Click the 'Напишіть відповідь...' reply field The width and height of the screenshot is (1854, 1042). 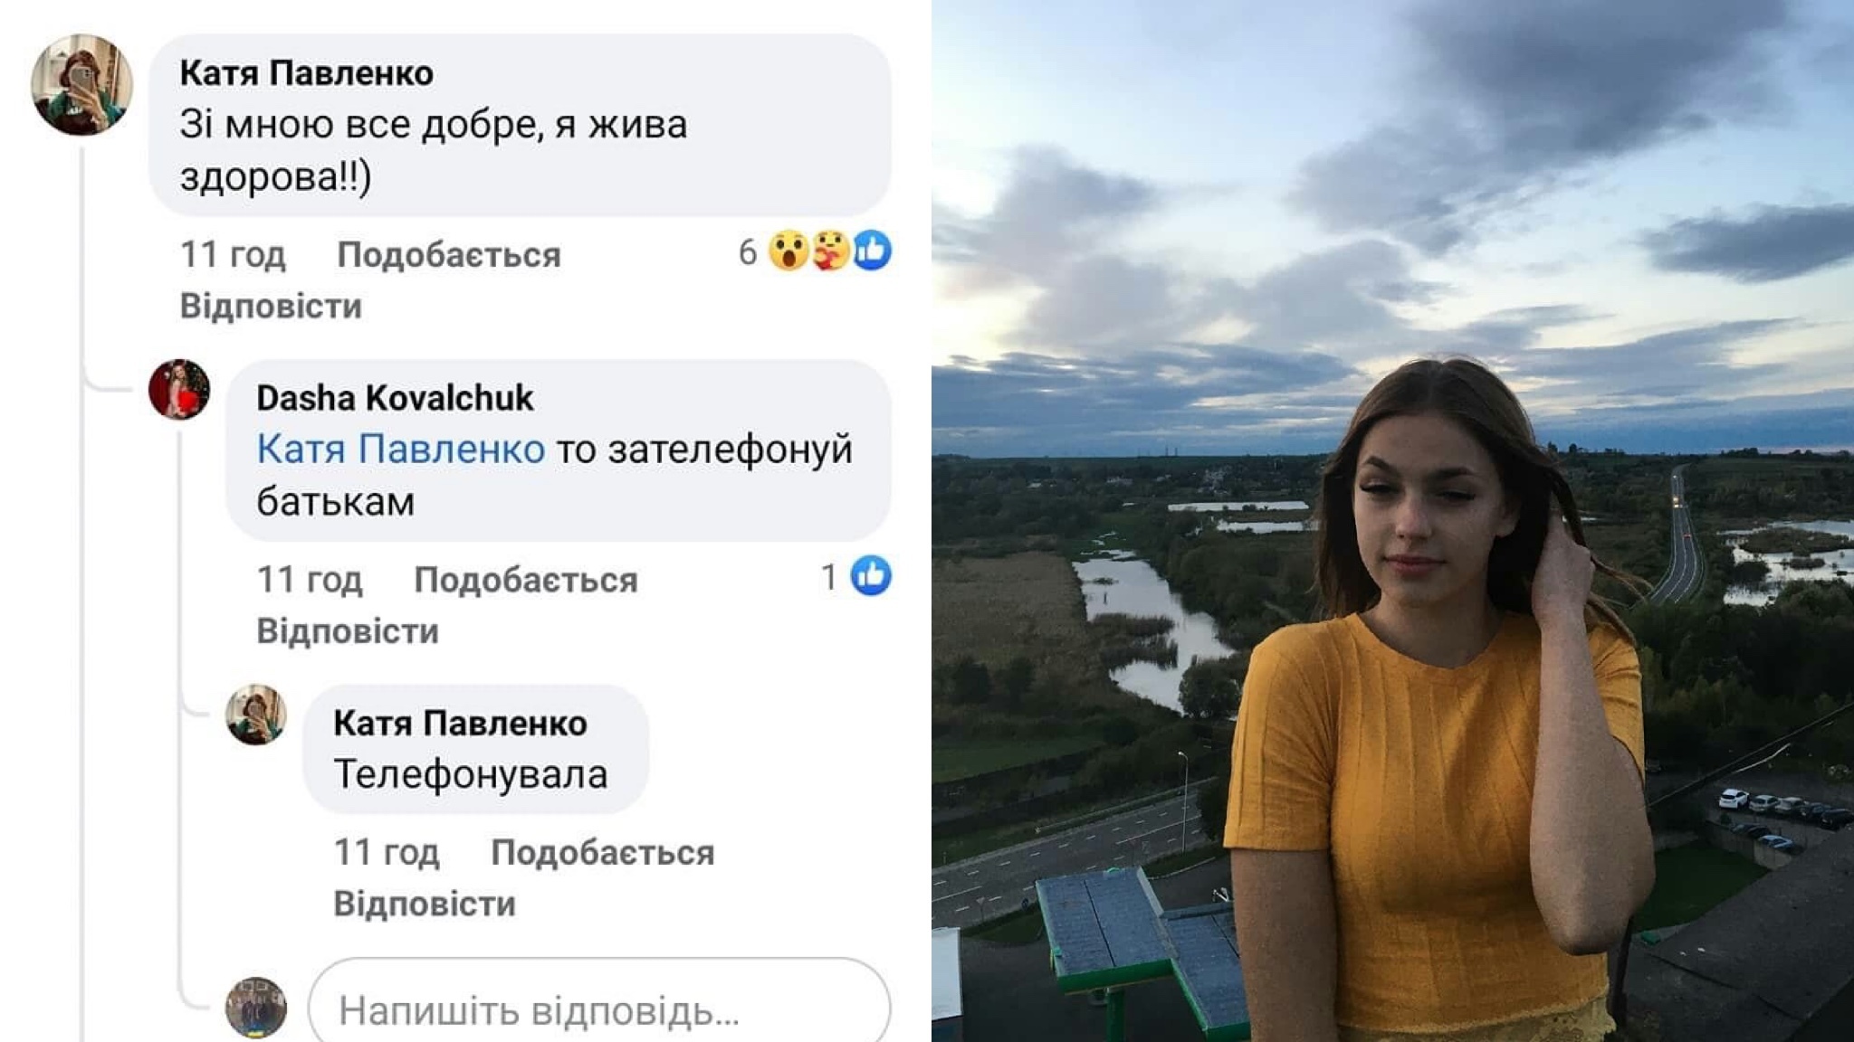599,1004
